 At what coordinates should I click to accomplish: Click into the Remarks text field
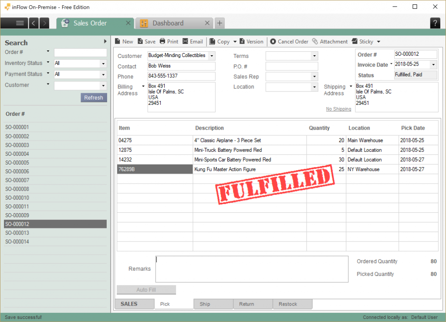[x=252, y=269]
